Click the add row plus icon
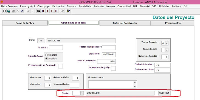This screenshot has height=100, width=200. click(x=28, y=11)
